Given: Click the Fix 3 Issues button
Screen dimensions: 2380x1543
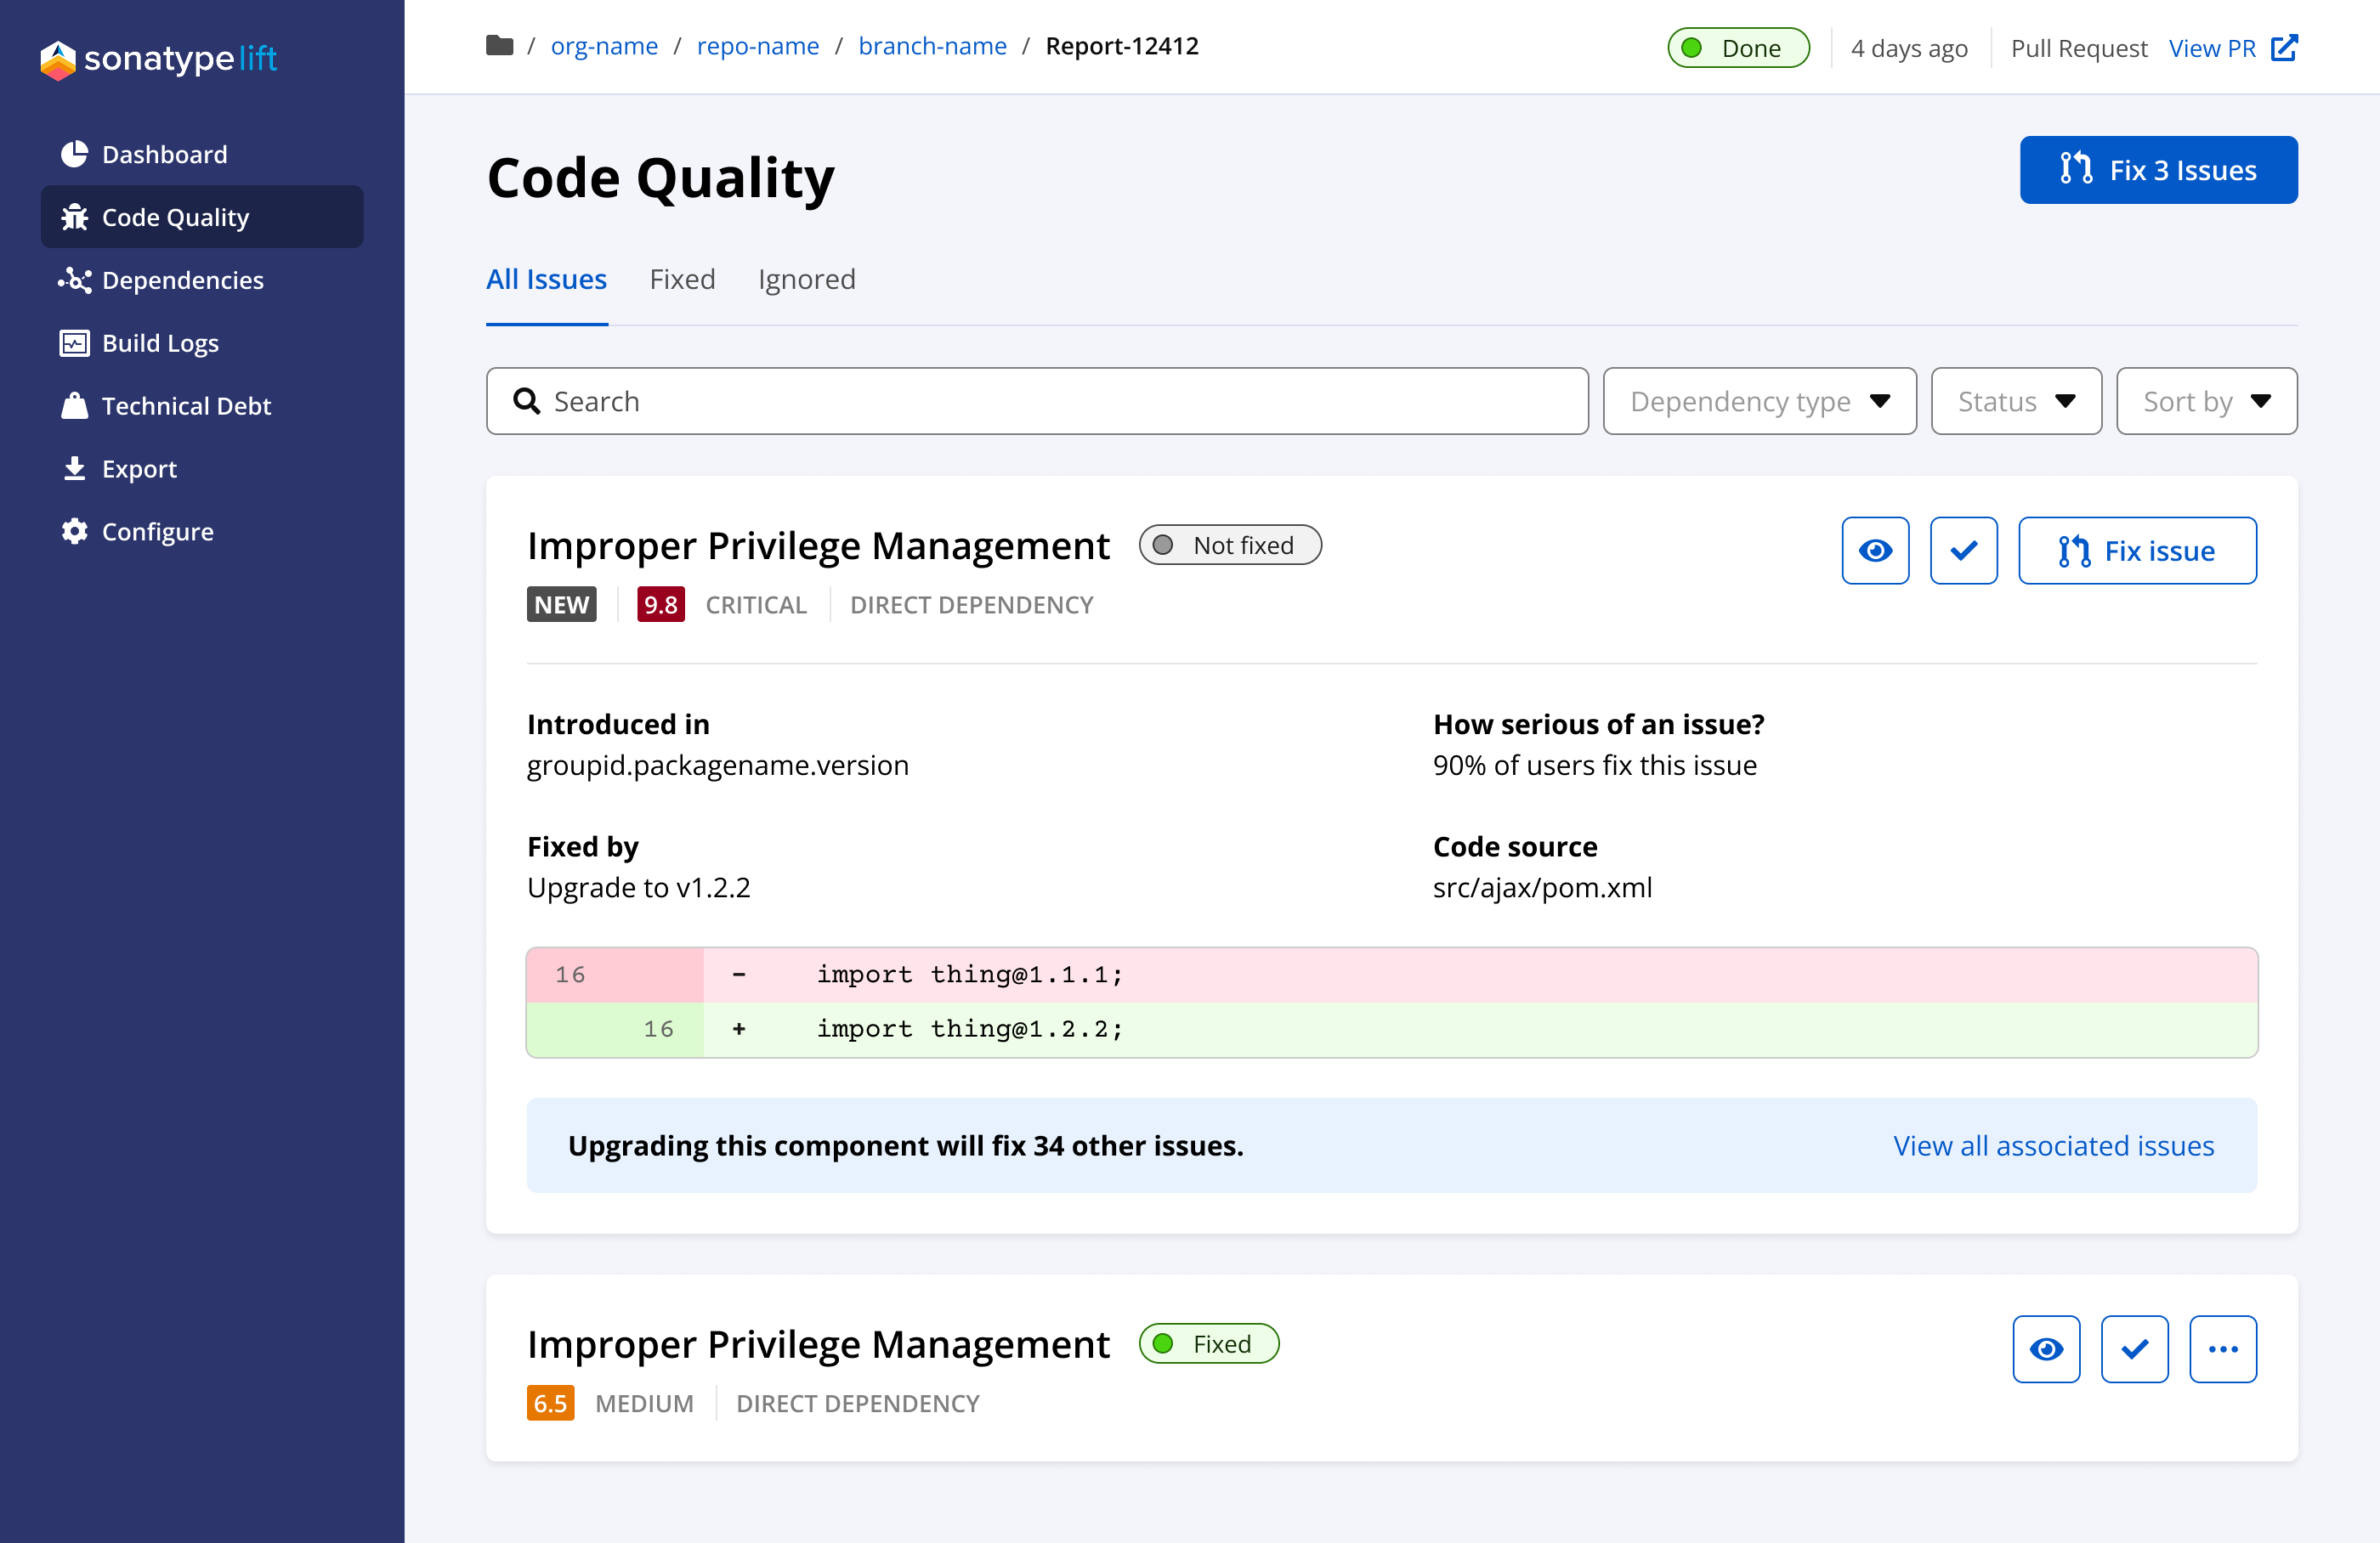Looking at the screenshot, I should coord(2158,169).
